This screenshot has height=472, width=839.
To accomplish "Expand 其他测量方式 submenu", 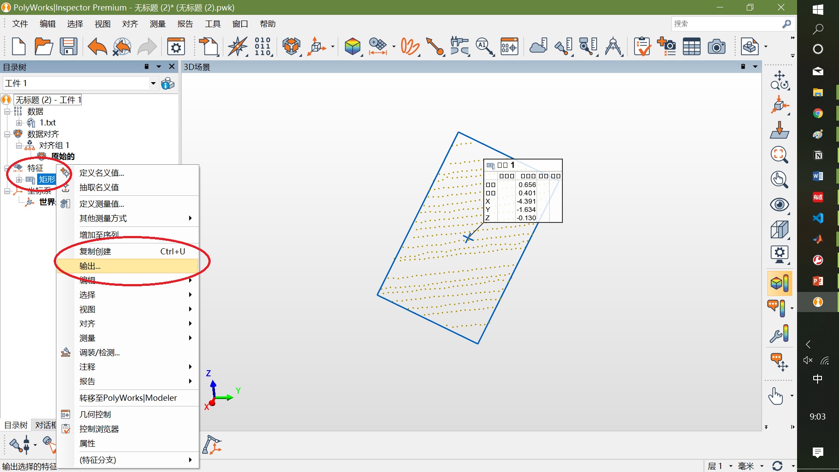I will 135,218.
